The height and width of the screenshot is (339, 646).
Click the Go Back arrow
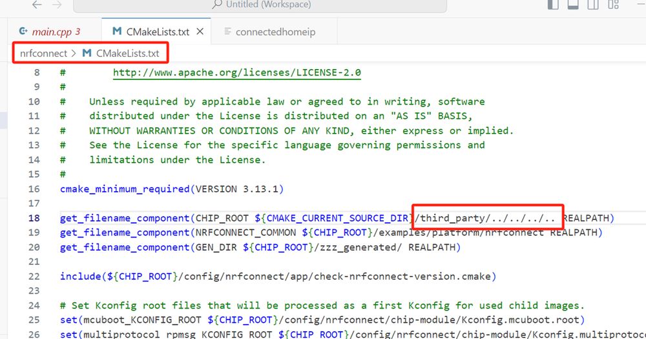[x=37, y=5]
